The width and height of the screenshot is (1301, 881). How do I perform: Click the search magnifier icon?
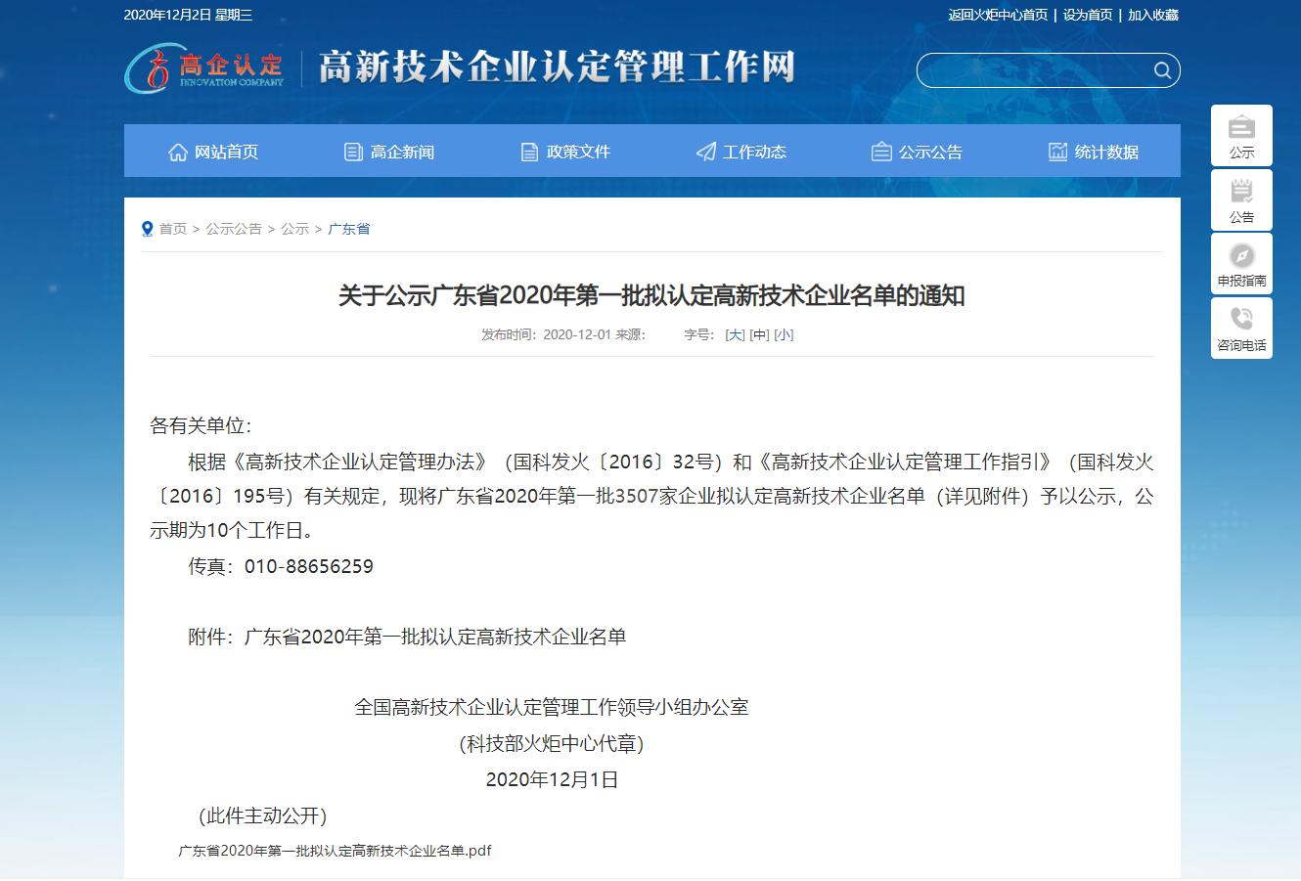[1162, 70]
